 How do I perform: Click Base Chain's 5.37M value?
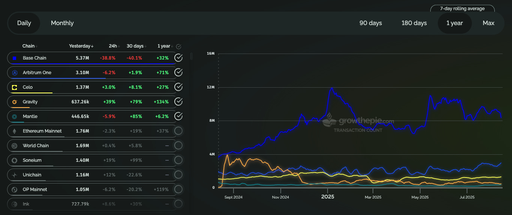82,58
